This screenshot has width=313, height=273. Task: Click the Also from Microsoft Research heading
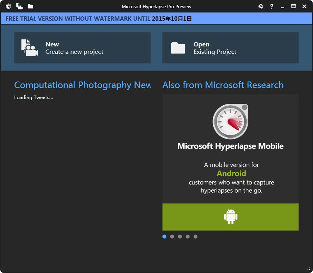click(223, 85)
